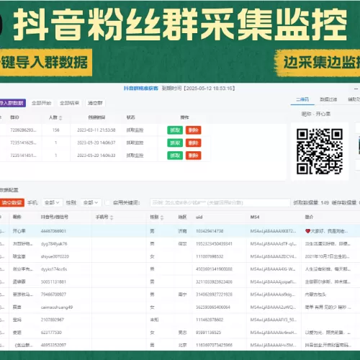This screenshot has height=360, width=360.
Task: Click Douyin ID 50051131881
Action: (x=53, y=282)
